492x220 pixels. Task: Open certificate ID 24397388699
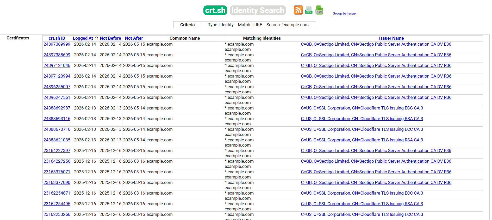click(x=57, y=55)
